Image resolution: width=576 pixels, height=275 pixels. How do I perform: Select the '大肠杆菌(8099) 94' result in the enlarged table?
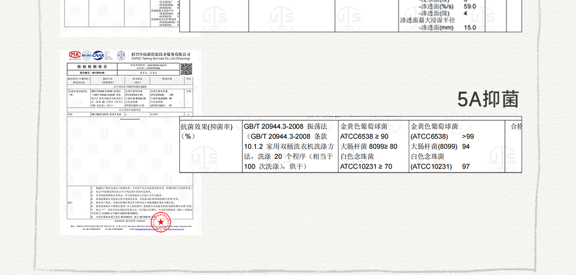coord(440,146)
